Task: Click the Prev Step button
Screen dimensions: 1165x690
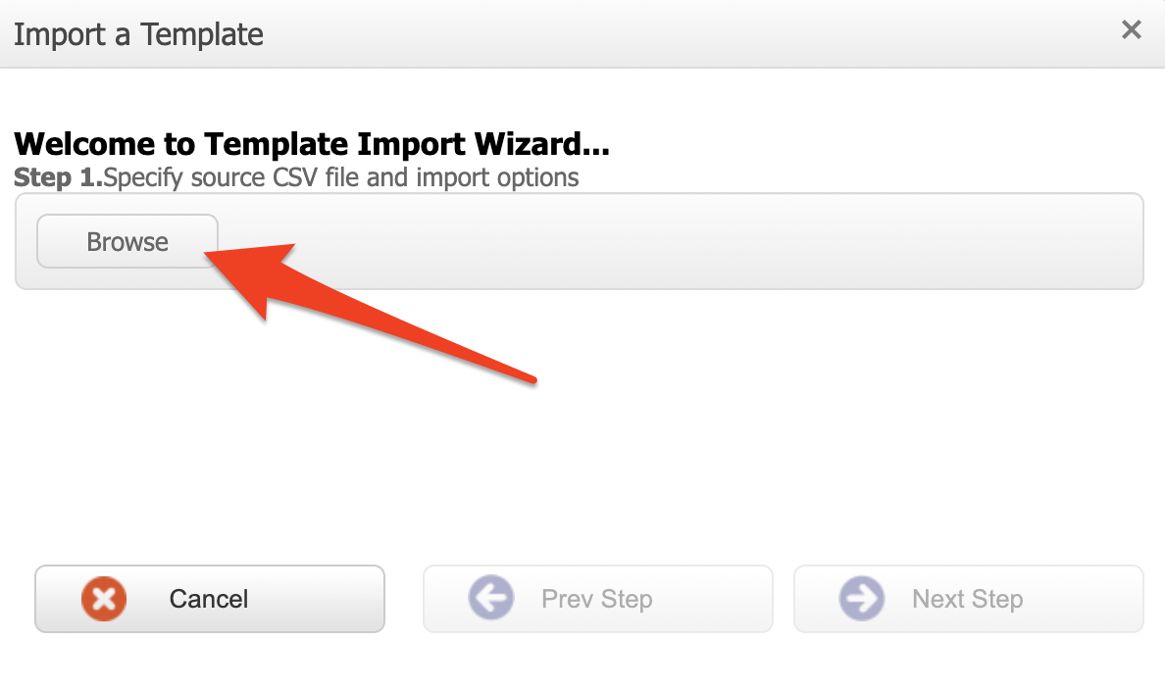Action: tap(596, 599)
